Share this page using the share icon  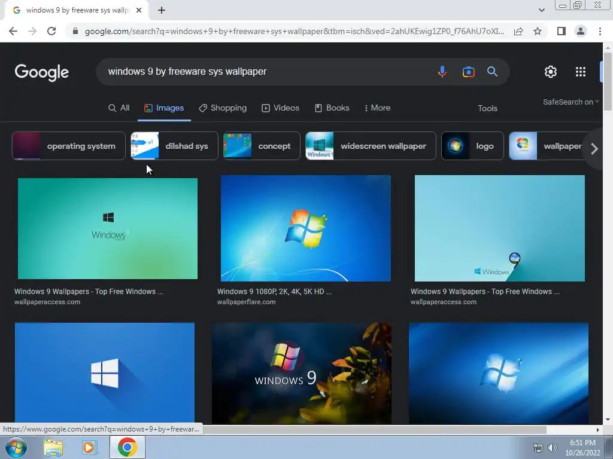518,31
